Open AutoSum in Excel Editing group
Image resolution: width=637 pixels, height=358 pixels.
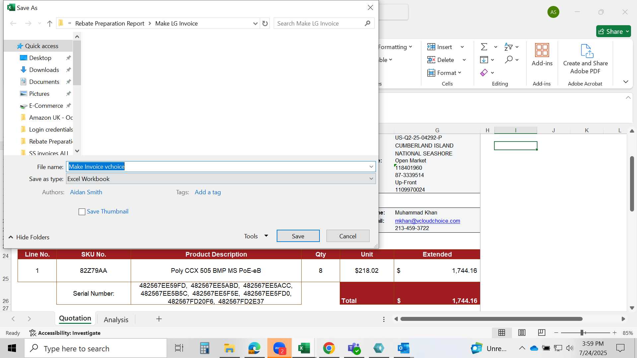(x=484, y=47)
